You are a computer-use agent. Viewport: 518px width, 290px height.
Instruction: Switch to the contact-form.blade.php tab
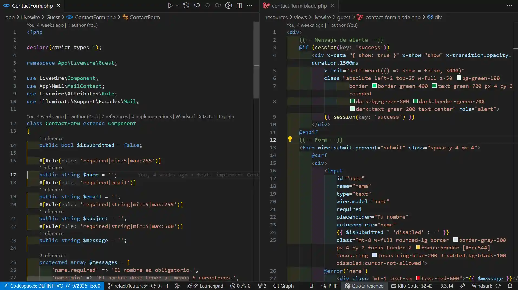point(299,6)
